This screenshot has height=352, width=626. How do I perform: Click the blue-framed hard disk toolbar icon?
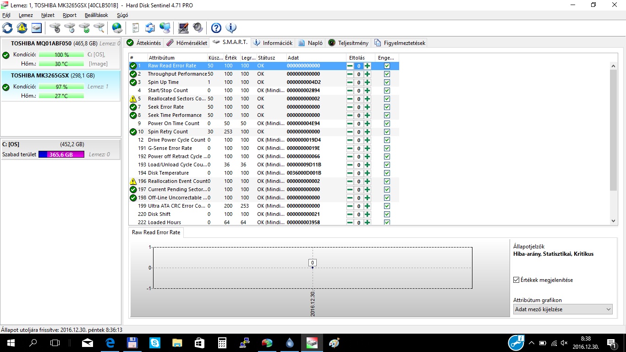pyautogui.click(x=37, y=28)
